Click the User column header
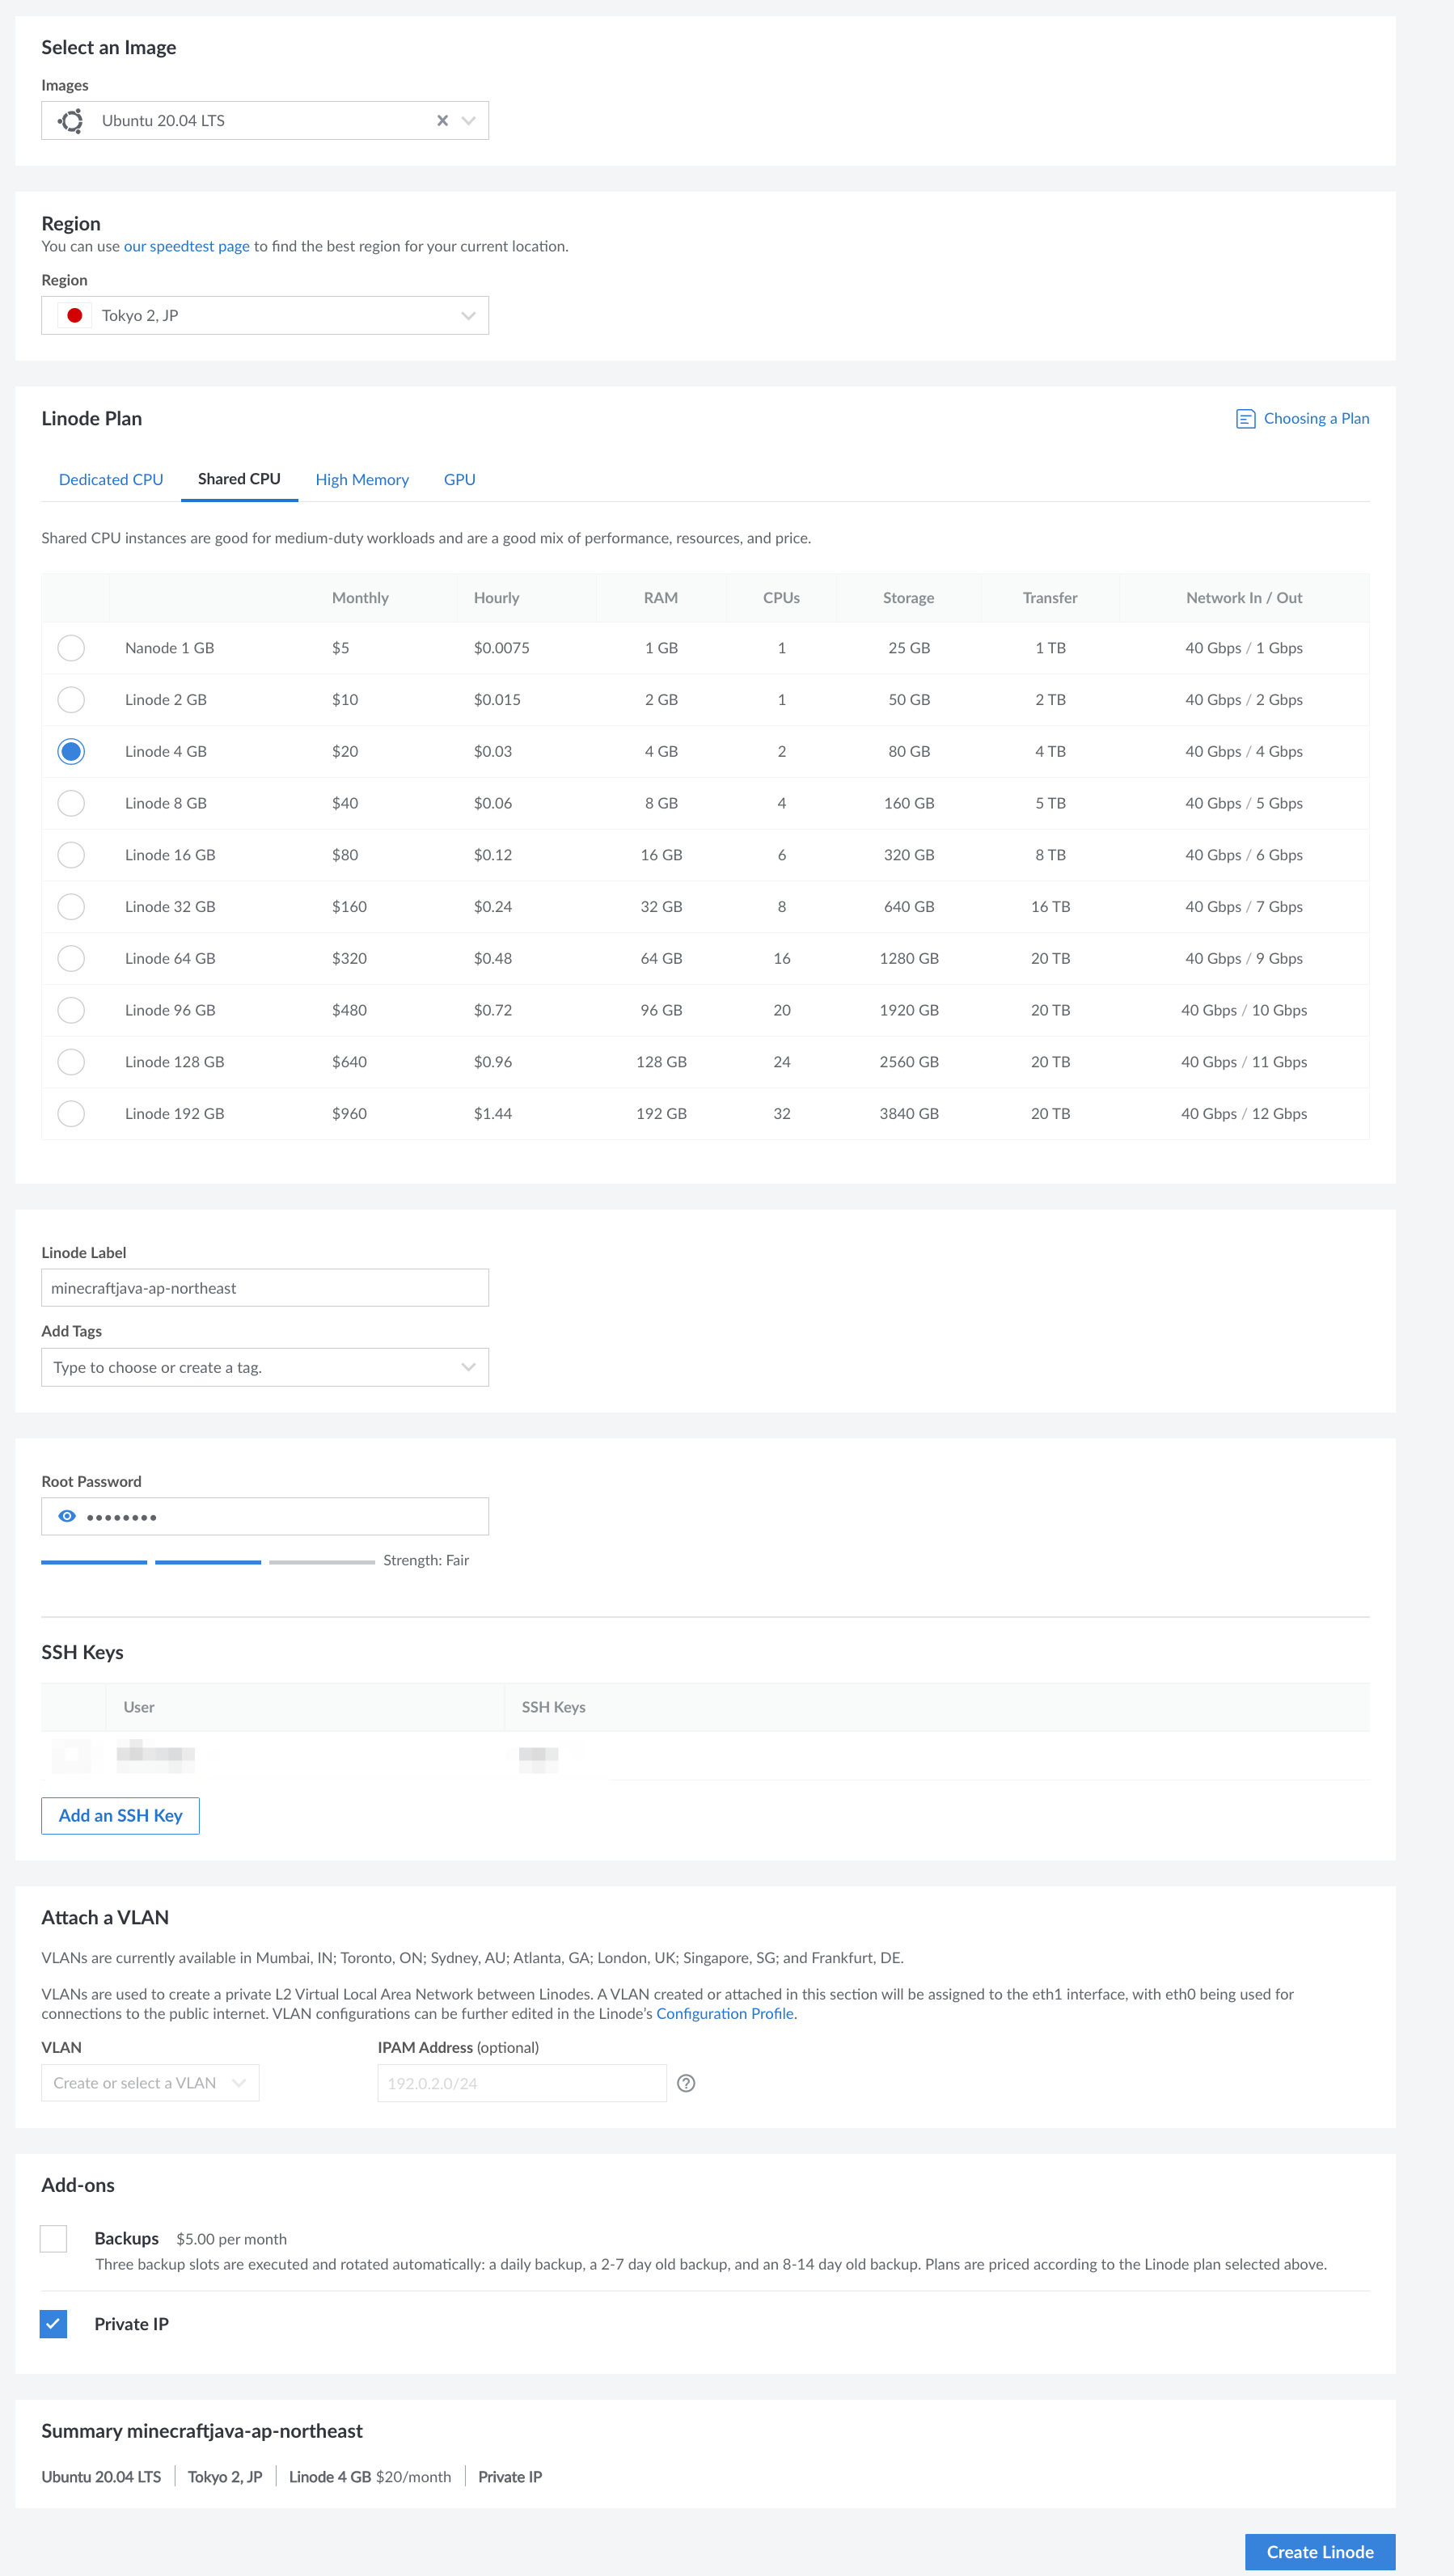The height and width of the screenshot is (2576, 1454). point(139,1707)
